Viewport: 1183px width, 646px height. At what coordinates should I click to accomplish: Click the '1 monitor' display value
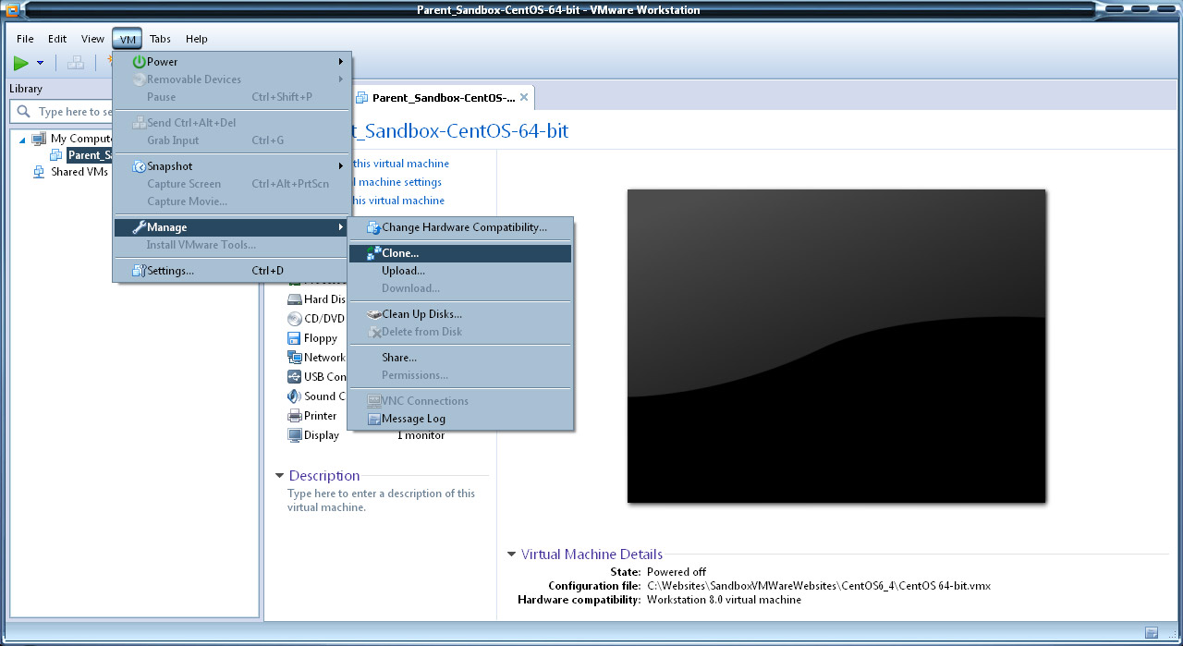pos(421,435)
